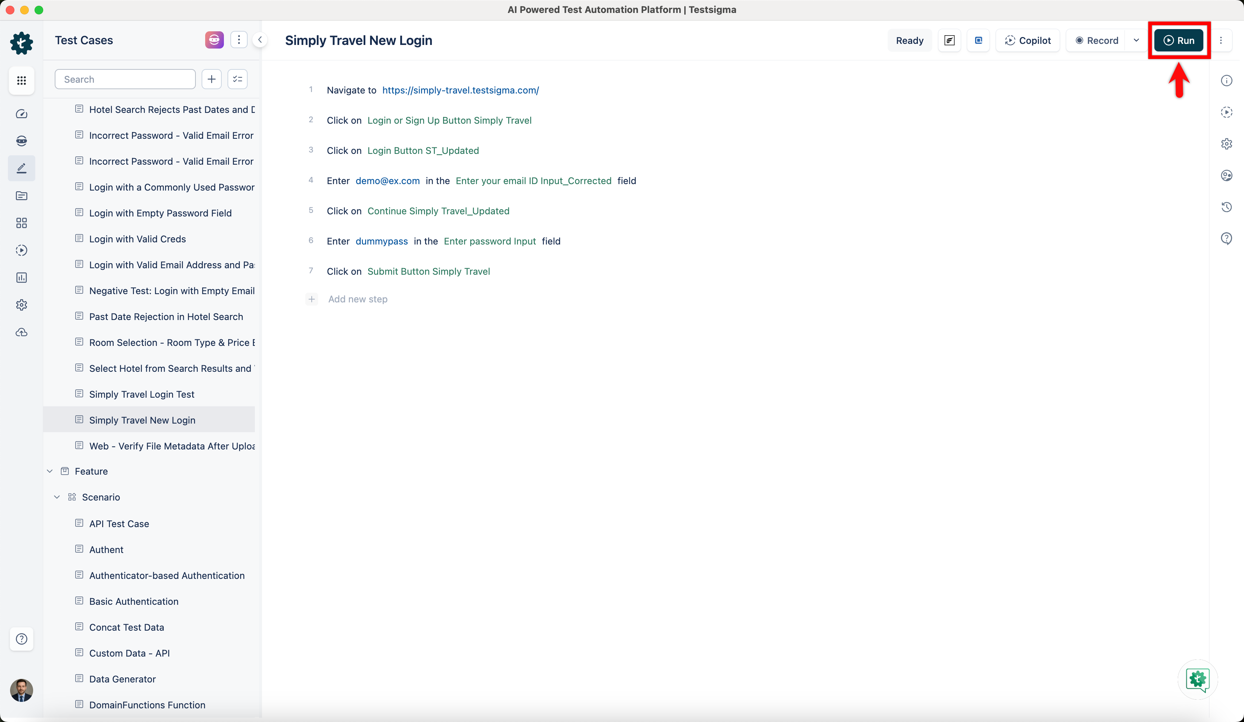
Task: Select the dummypass test data value
Action: (x=382, y=241)
